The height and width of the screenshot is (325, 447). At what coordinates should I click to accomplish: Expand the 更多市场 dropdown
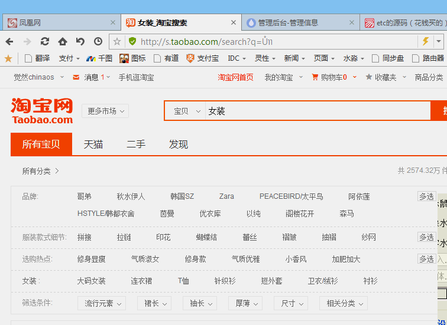[105, 111]
